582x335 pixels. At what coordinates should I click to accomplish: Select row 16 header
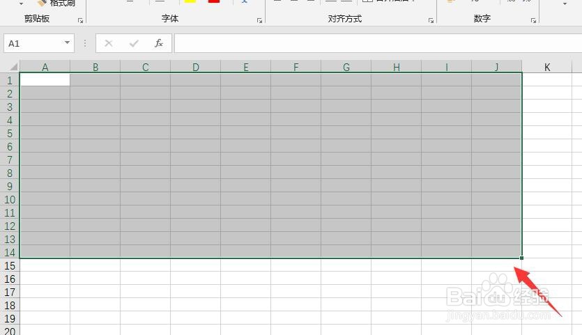10,279
